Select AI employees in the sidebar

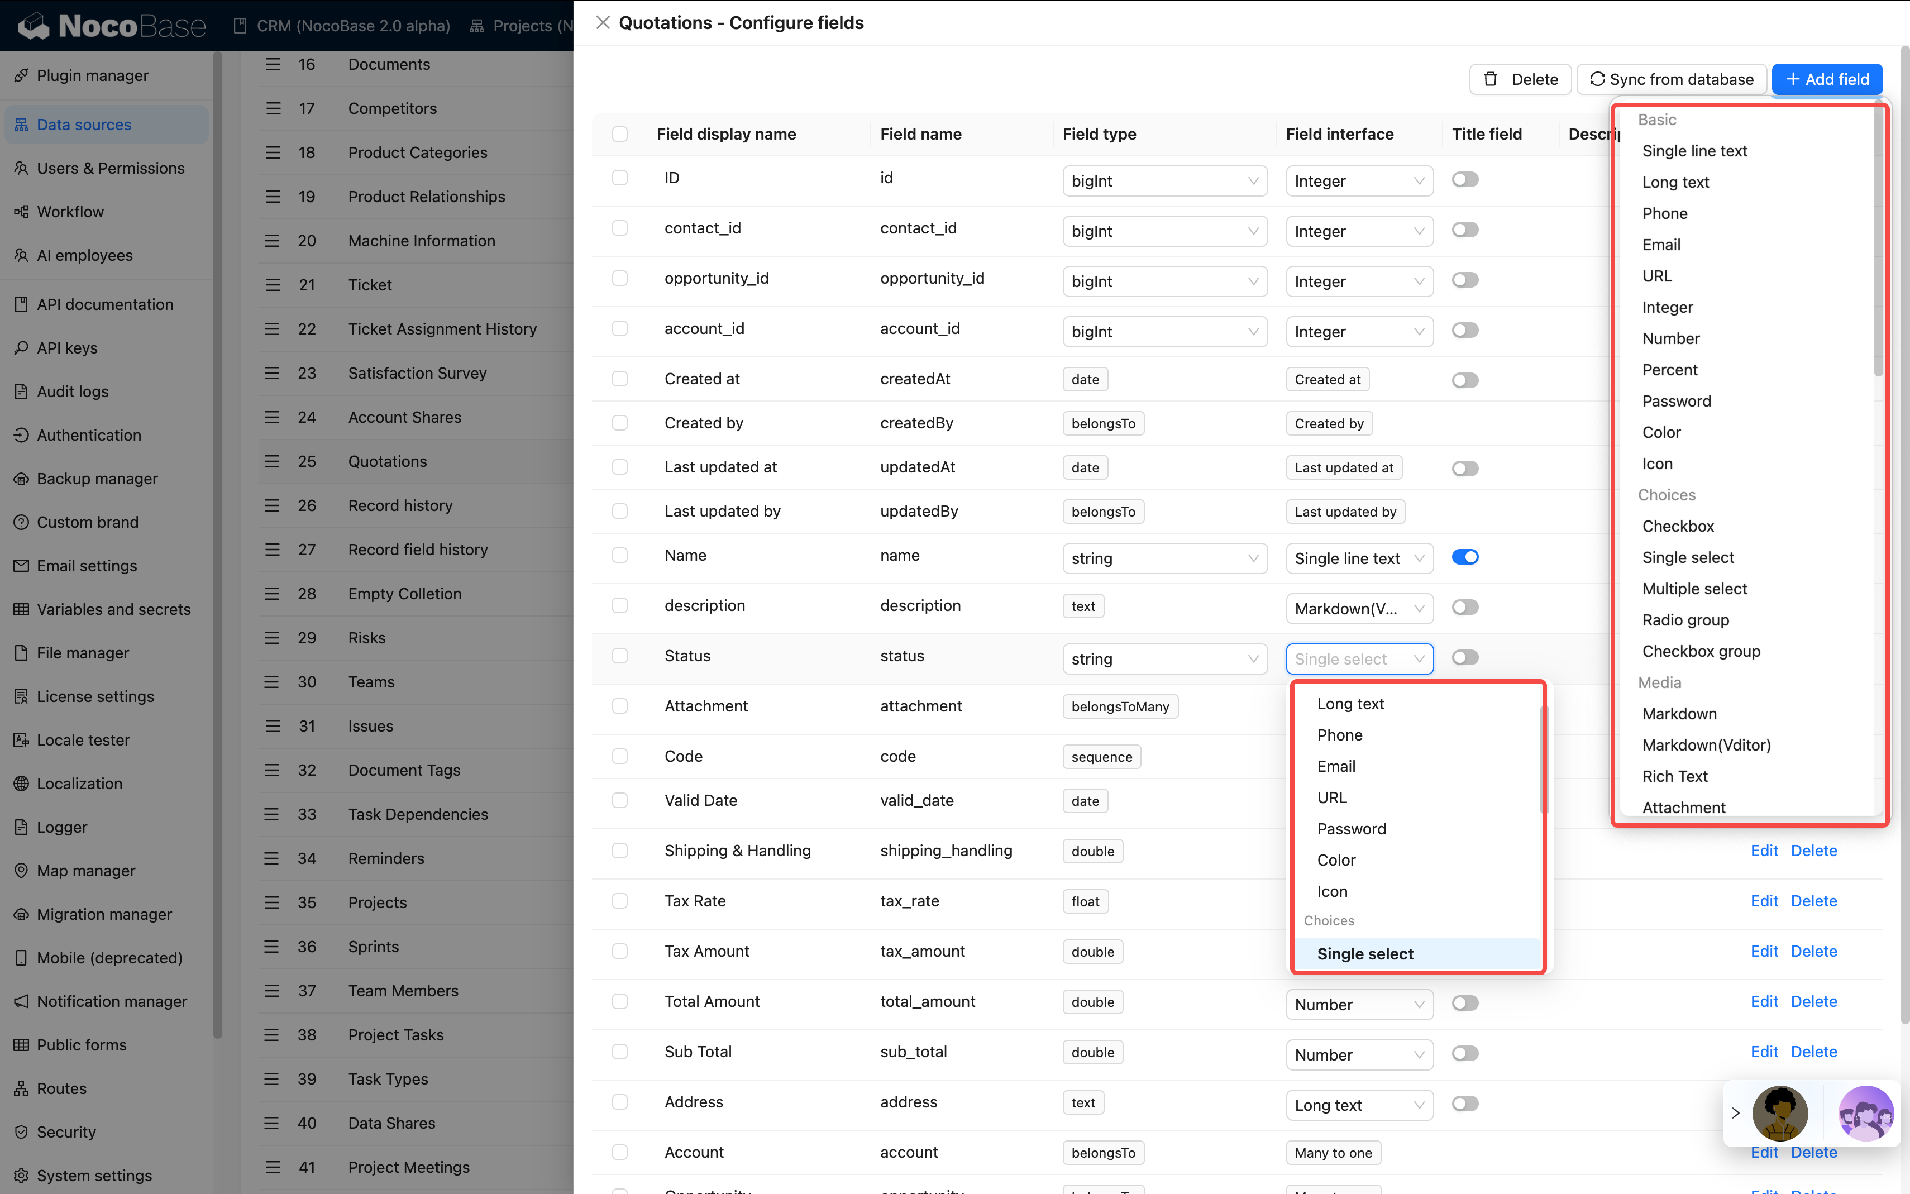(x=84, y=255)
